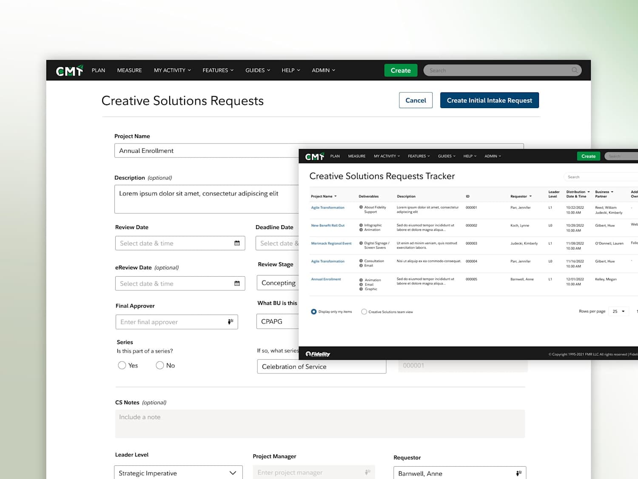Screen dimensions: 638x479
Task: Sort by Project Name column arrow
Action: tap(336, 196)
